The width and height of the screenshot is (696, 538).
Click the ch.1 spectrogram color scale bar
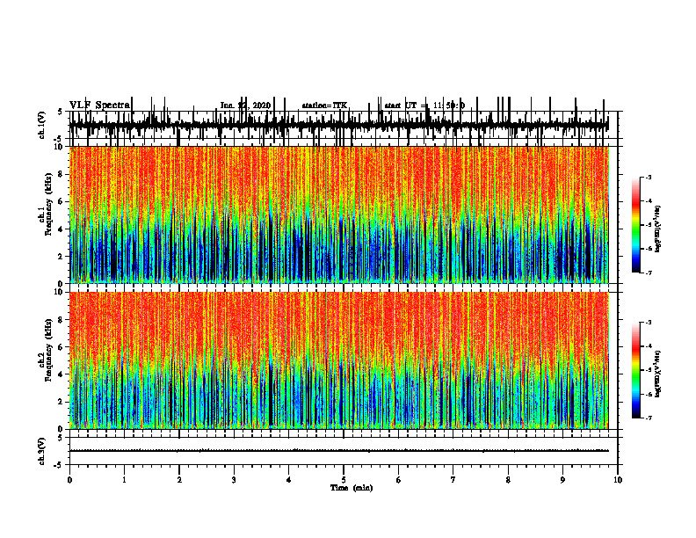point(636,225)
